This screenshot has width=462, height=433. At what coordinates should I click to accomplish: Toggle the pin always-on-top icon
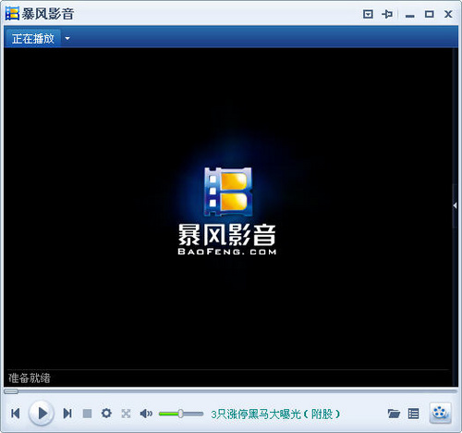click(387, 14)
